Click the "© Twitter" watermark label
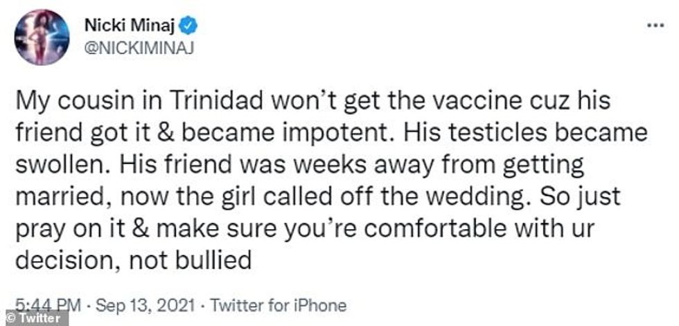Image resolution: width=679 pixels, height=326 pixels. click(35, 318)
